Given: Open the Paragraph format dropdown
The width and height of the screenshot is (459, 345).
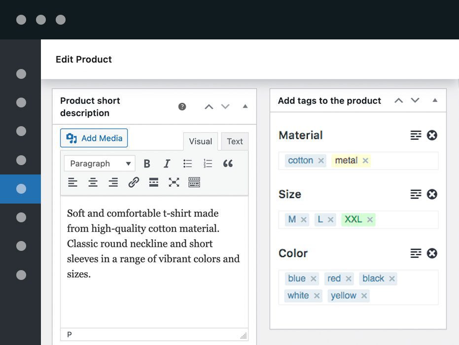Looking at the screenshot, I should (x=100, y=163).
